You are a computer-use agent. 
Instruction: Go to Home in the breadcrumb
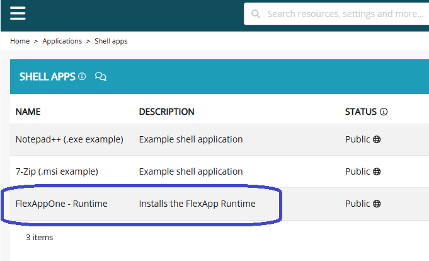[x=20, y=41]
